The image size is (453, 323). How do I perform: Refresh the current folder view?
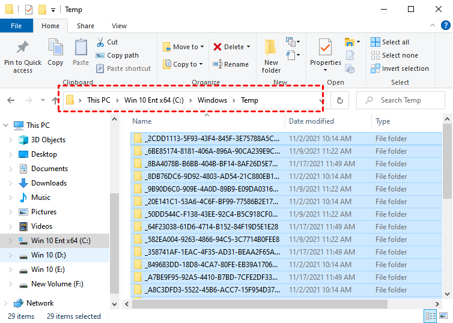[340, 101]
